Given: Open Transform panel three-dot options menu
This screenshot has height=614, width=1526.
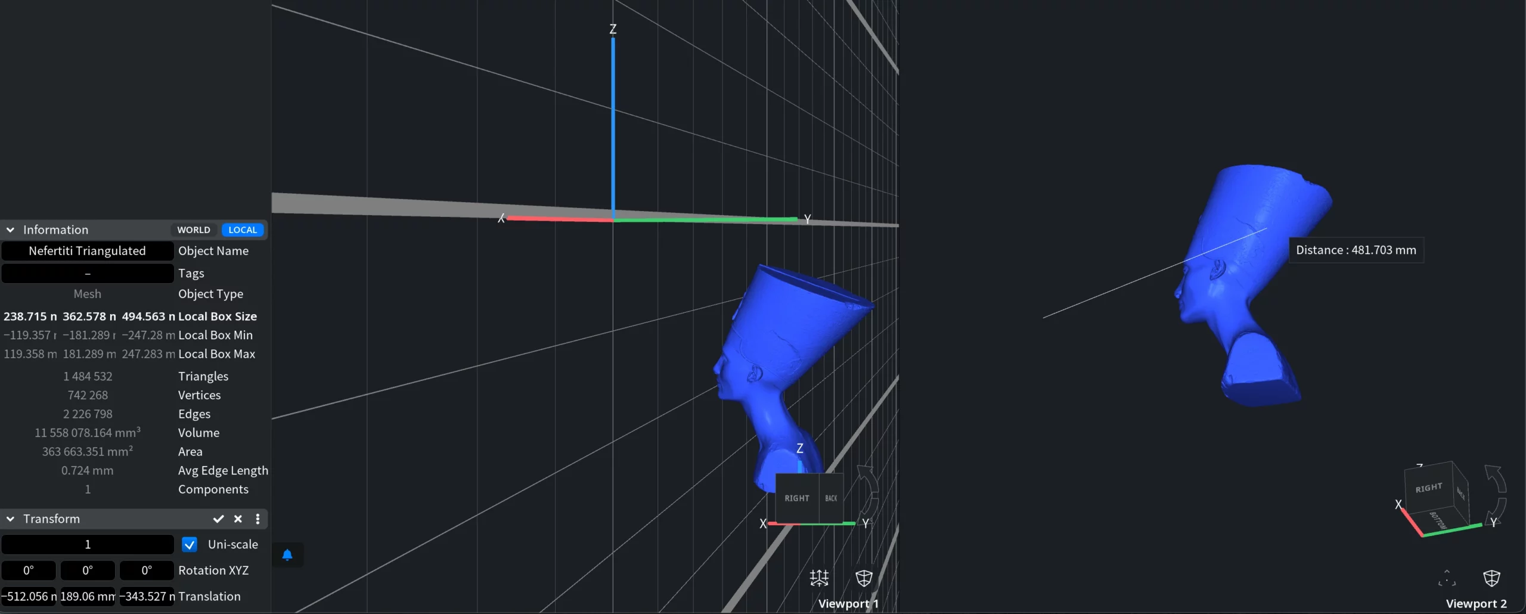Looking at the screenshot, I should click(x=258, y=519).
